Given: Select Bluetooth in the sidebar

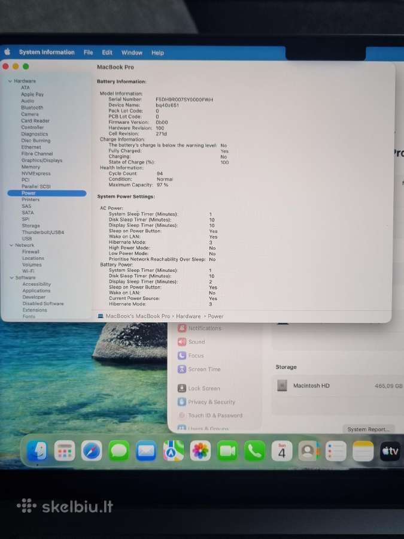Looking at the screenshot, I should click(x=32, y=108).
